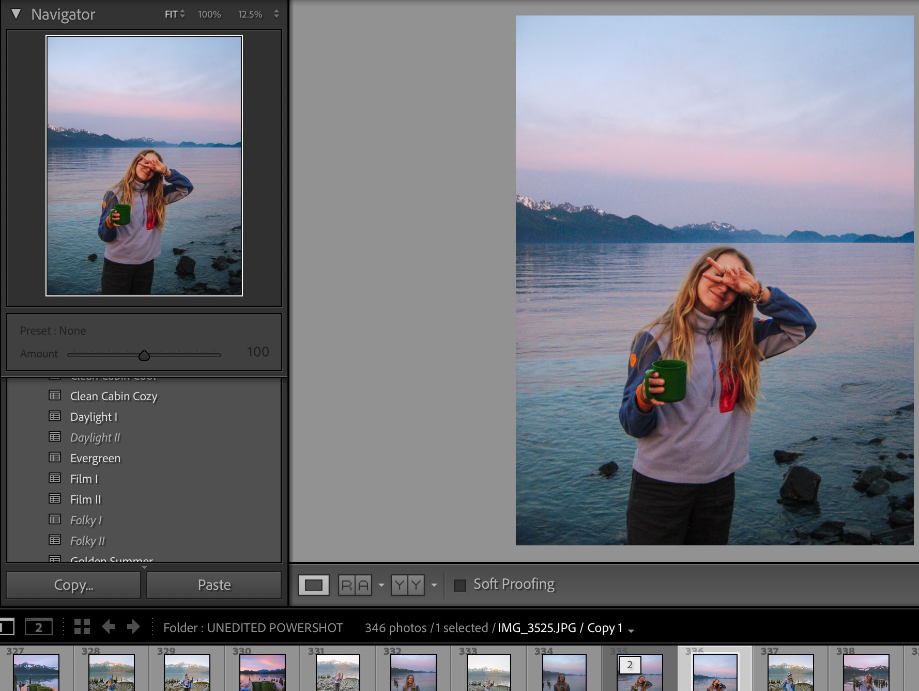Click the Copy... button
The image size is (919, 691).
point(73,585)
